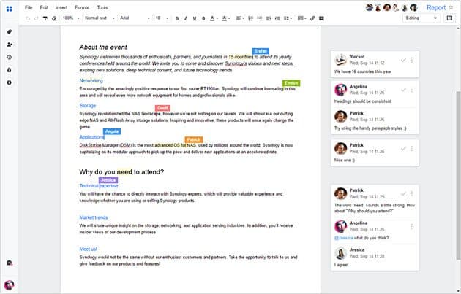Toggle strikethrough formatting
461x294 pixels.
(203, 18)
